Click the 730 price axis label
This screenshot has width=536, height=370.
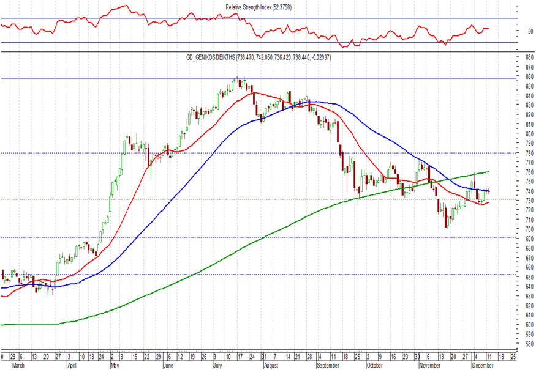point(530,201)
